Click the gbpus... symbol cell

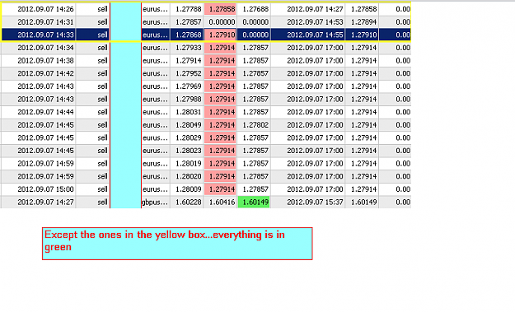pyautogui.click(x=155, y=202)
